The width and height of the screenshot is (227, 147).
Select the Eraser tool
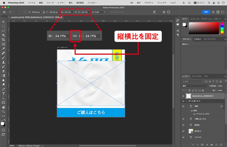click(3, 71)
